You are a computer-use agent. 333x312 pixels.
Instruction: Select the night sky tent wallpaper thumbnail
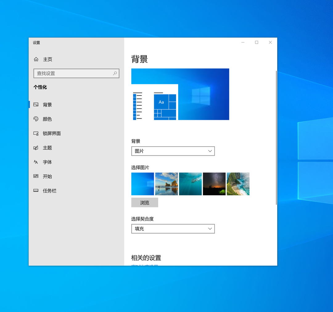click(x=214, y=184)
